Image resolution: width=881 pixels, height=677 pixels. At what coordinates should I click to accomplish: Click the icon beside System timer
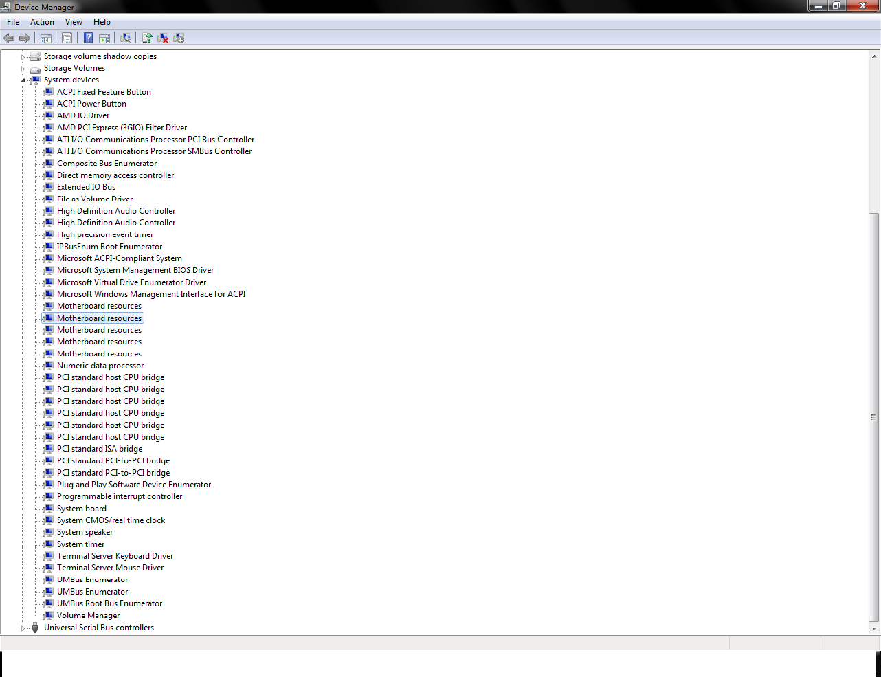click(48, 544)
